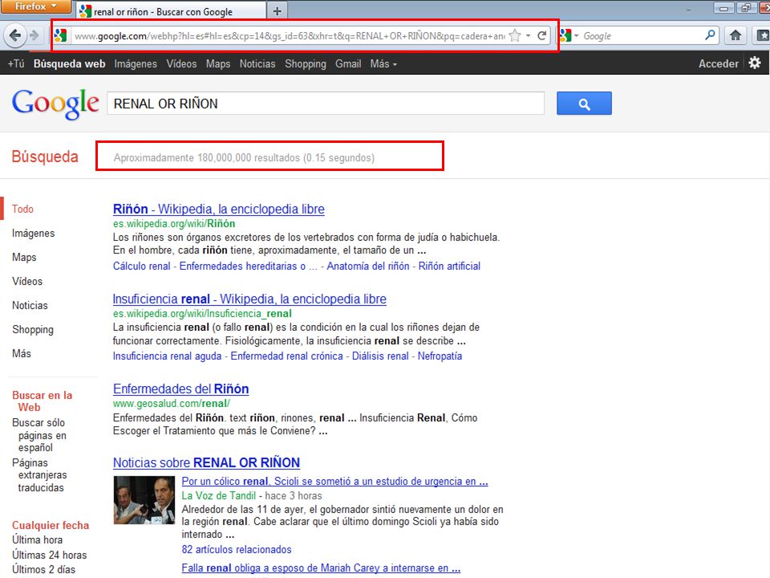Filter results by Última hora
The width and height of the screenshot is (770, 578).
coord(38,539)
